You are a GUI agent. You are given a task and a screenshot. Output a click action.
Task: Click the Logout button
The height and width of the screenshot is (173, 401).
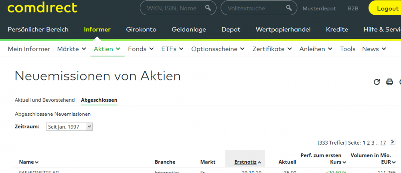[385, 8]
